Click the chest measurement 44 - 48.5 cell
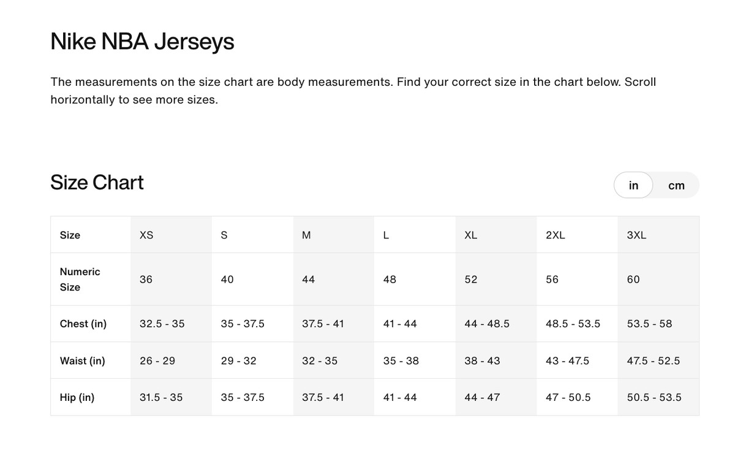Image resolution: width=735 pixels, height=464 pixels. pyautogui.click(x=487, y=324)
